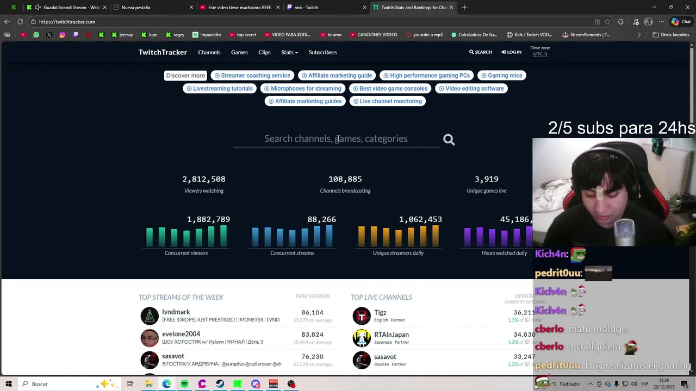Switch to GuadaLibrandi Stream tab
This screenshot has height=391, width=696.
[x=65, y=7]
